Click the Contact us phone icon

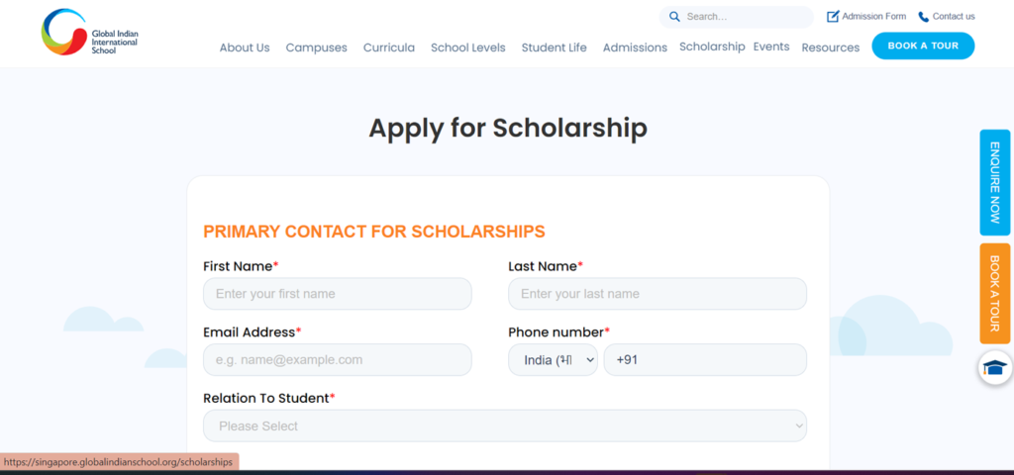pyautogui.click(x=924, y=17)
